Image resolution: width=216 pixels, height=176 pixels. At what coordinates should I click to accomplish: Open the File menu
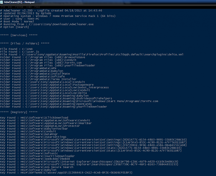point(3,7)
